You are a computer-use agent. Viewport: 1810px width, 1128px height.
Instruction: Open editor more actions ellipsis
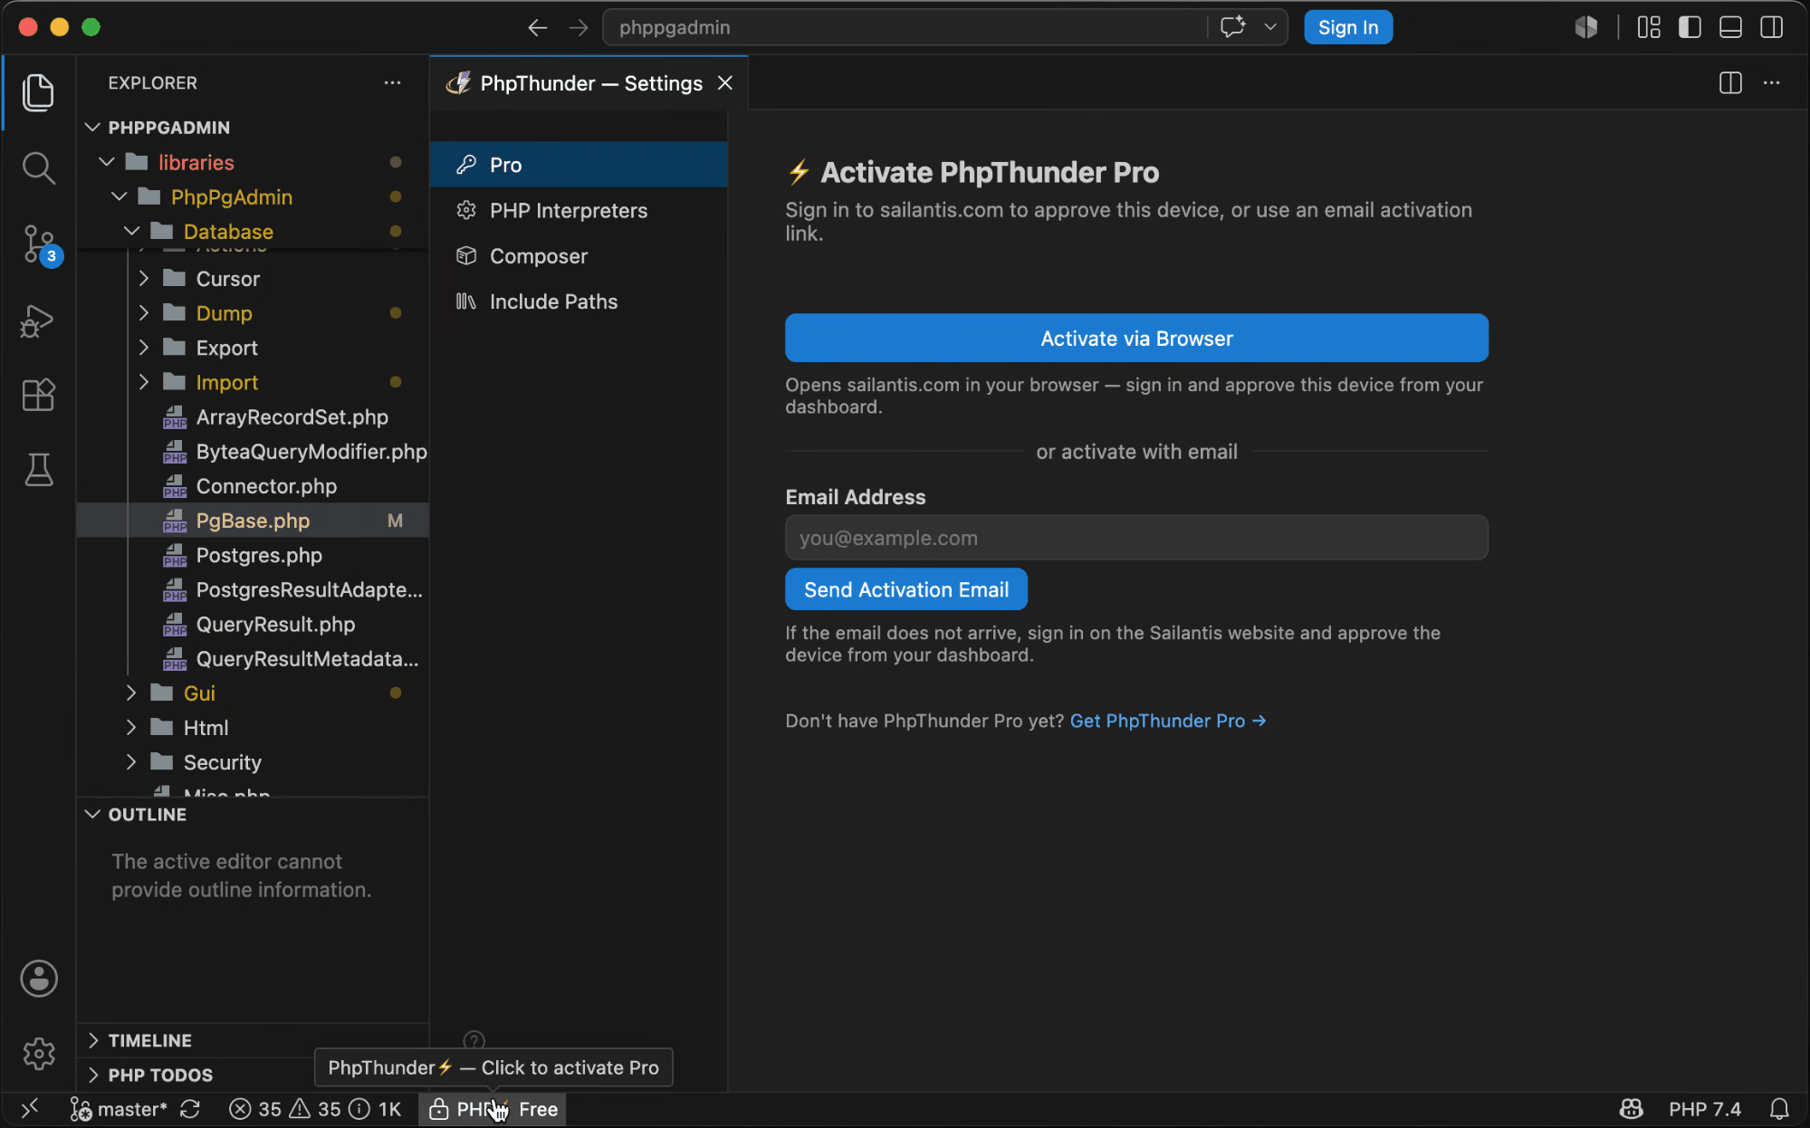pyautogui.click(x=1772, y=82)
